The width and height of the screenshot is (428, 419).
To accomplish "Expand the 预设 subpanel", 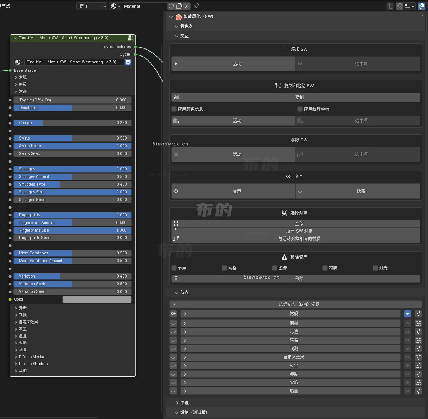I will pyautogui.click(x=176, y=402).
